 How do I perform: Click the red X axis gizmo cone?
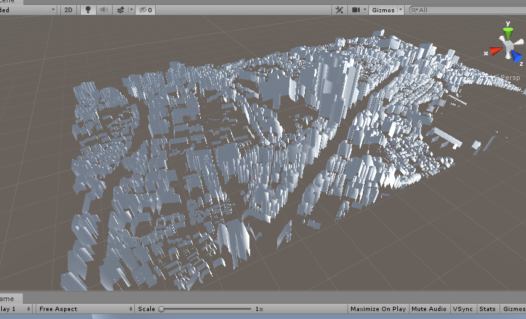pyautogui.click(x=495, y=51)
